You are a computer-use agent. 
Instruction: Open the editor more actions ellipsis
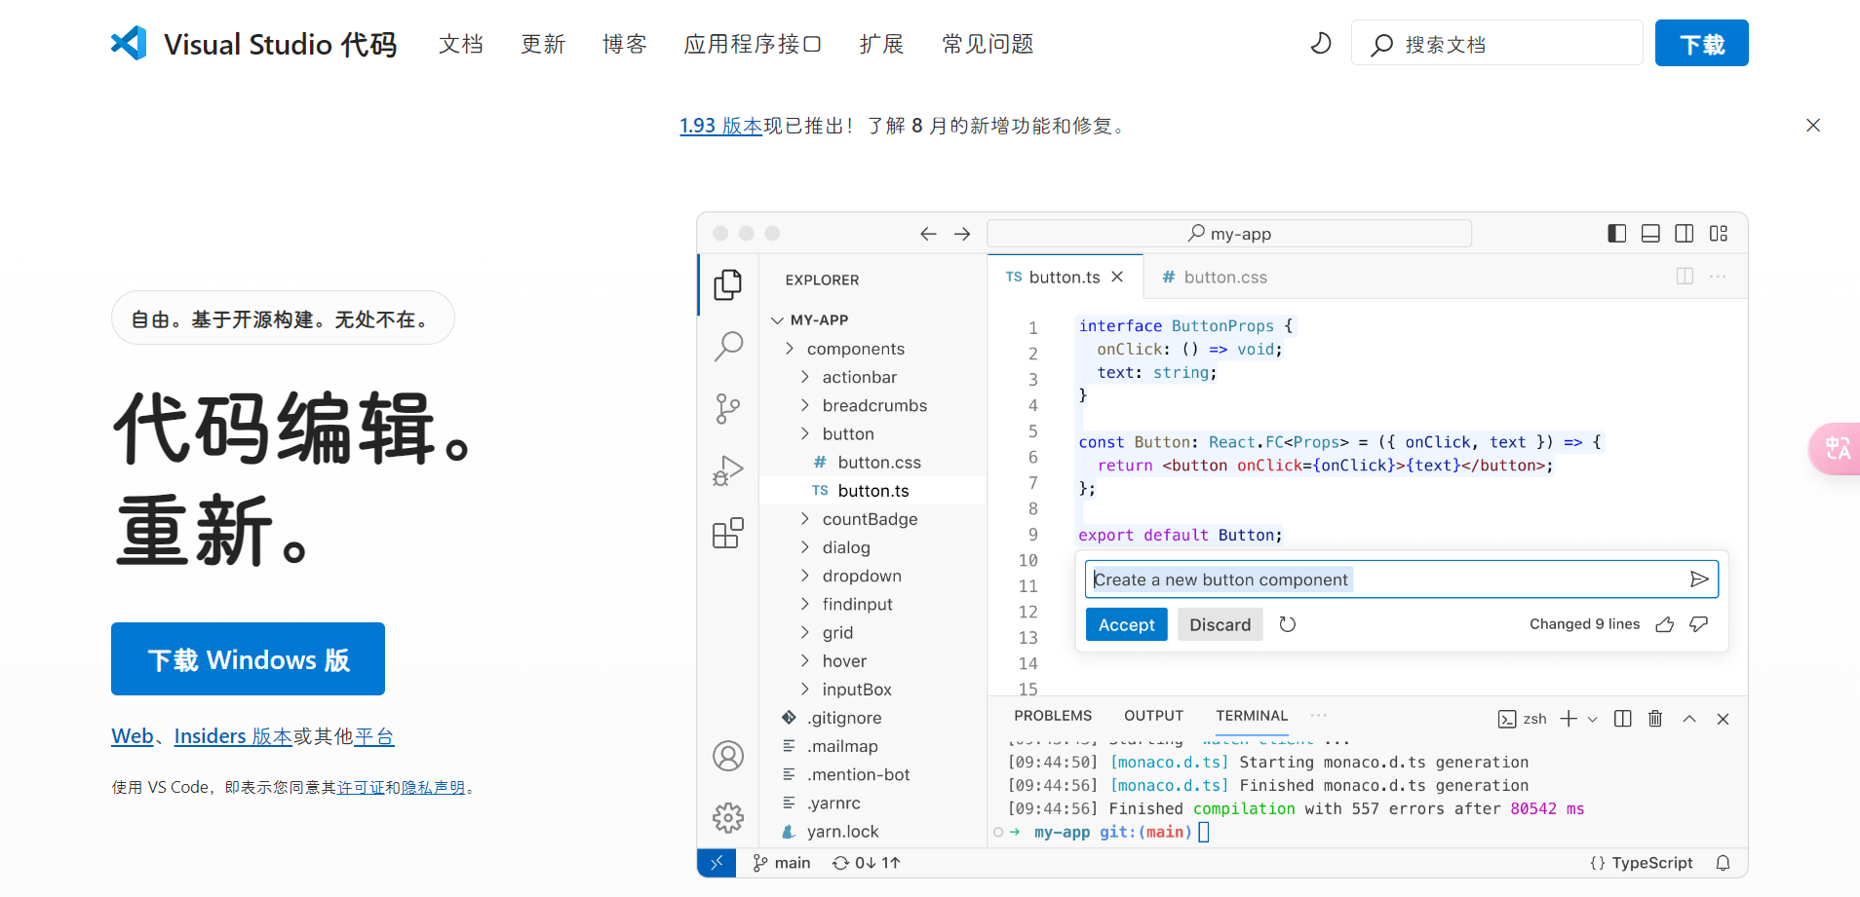(x=1718, y=277)
